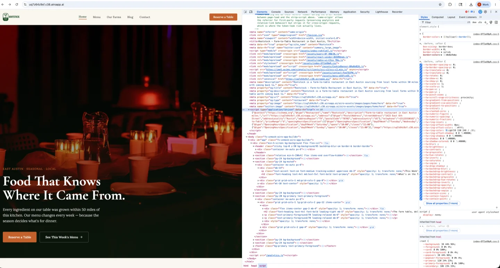Open the Blog nav link

[130, 17]
